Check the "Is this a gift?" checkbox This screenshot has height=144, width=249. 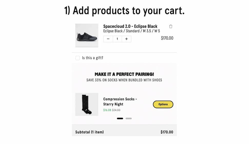coord(78,58)
